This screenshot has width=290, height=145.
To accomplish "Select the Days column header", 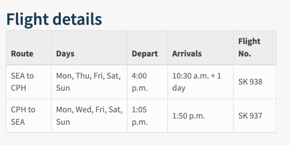I will [x=89, y=48].
